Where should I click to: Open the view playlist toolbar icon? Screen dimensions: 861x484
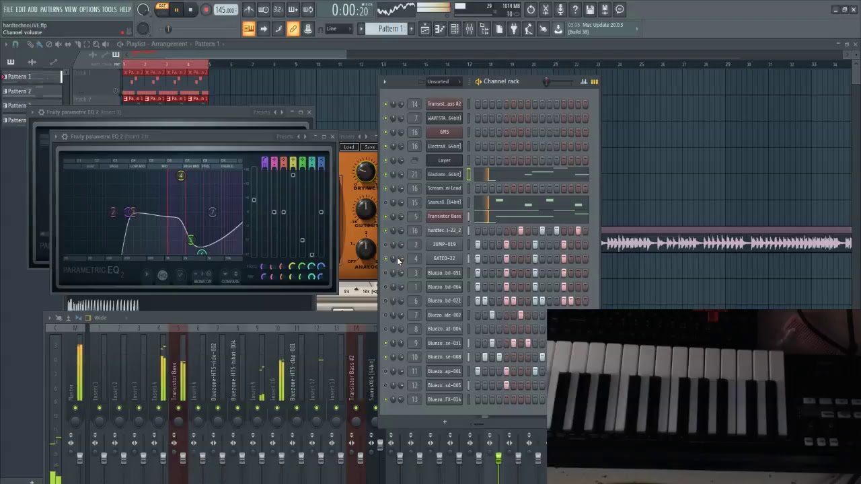click(424, 29)
